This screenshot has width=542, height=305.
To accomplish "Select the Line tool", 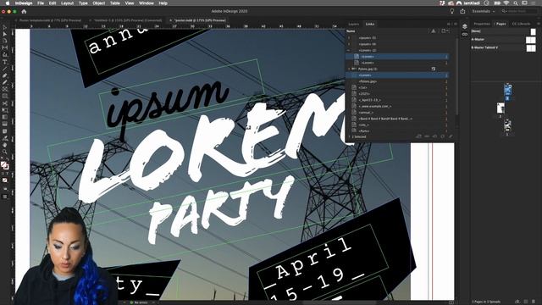I will click(x=4, y=69).
